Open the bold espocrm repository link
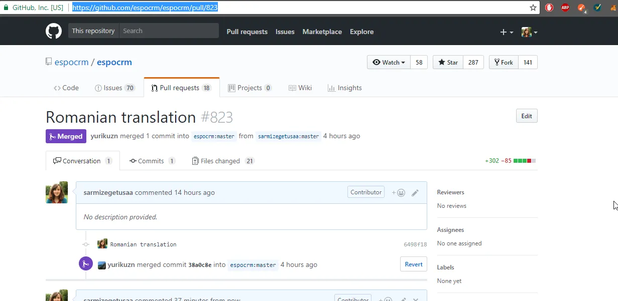Image resolution: width=618 pixels, height=301 pixels. pyautogui.click(x=114, y=62)
